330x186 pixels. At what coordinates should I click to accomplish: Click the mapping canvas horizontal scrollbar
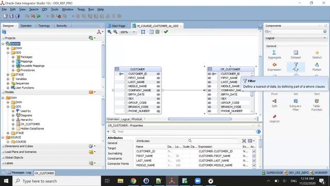tap(200, 119)
